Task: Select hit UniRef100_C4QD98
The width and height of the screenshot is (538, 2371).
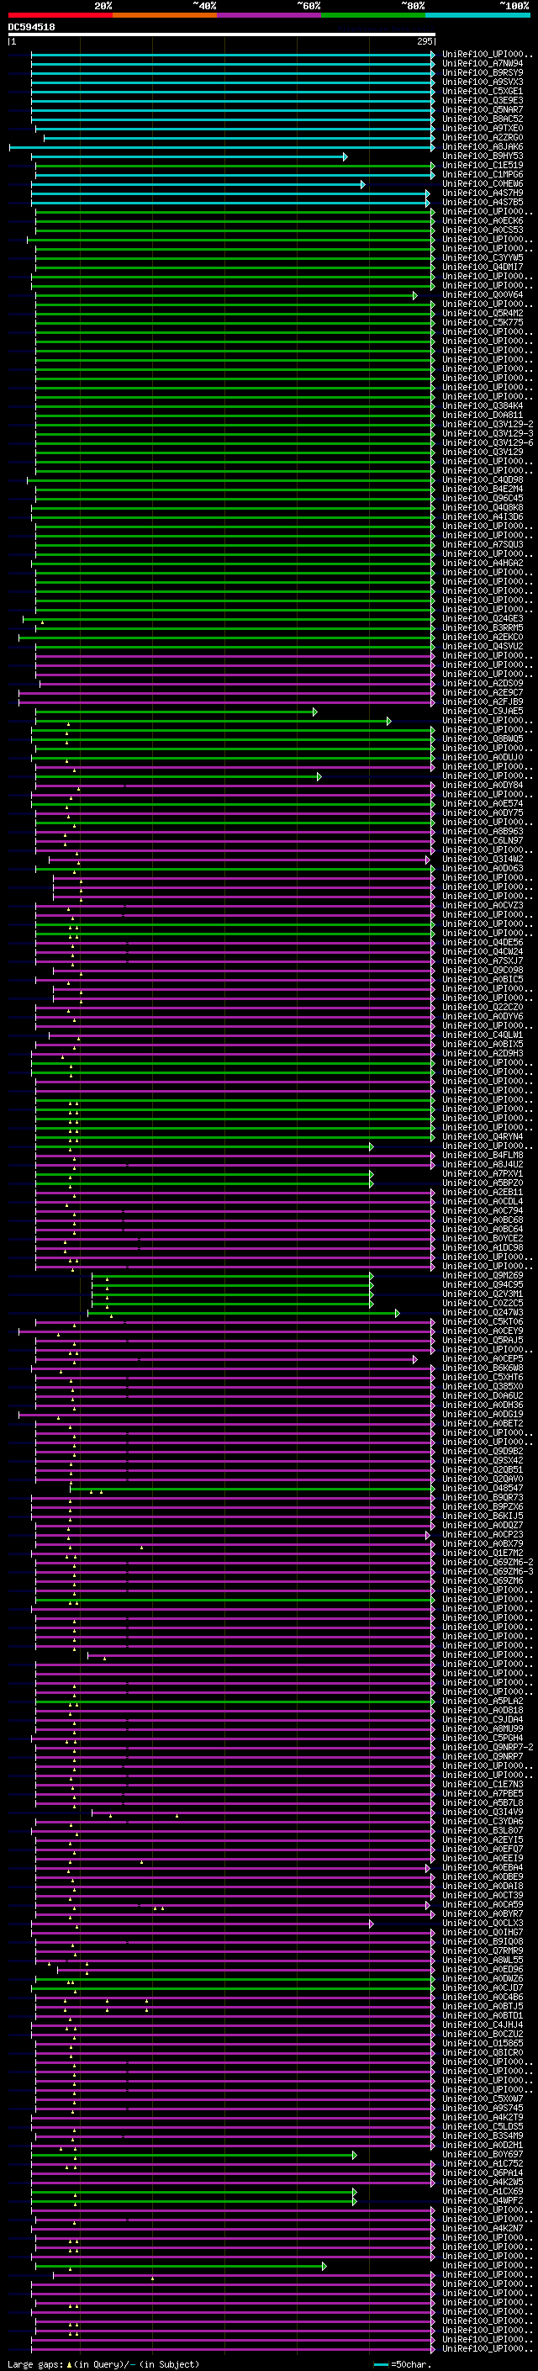Action: click(483, 480)
